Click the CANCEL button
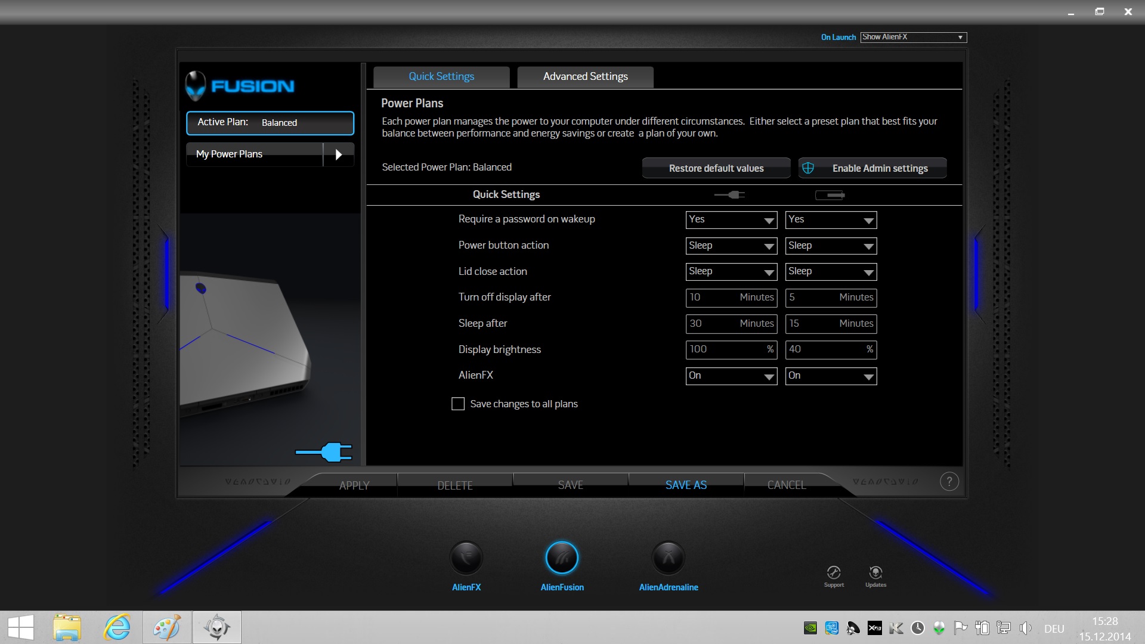1145x644 pixels. pos(787,485)
